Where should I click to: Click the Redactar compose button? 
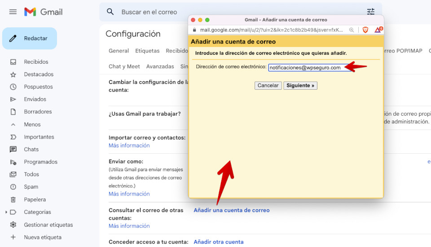pos(30,39)
